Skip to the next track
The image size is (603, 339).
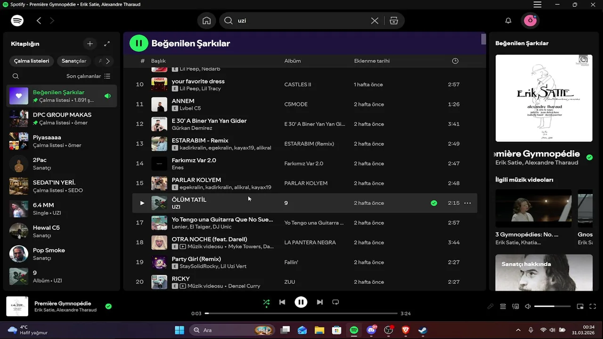[x=320, y=302]
